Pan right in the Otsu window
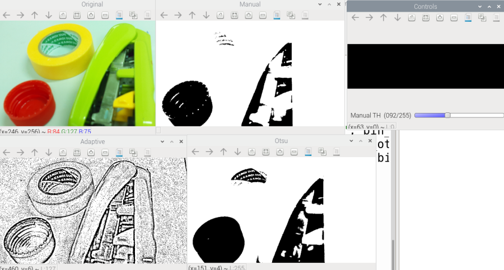This screenshot has width=504, height=270. pos(209,152)
